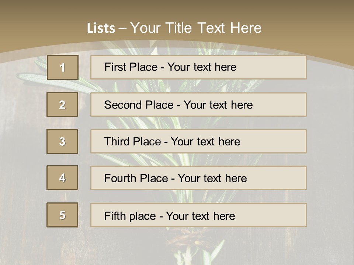Select the 'Fifth place' text box

click(x=198, y=215)
